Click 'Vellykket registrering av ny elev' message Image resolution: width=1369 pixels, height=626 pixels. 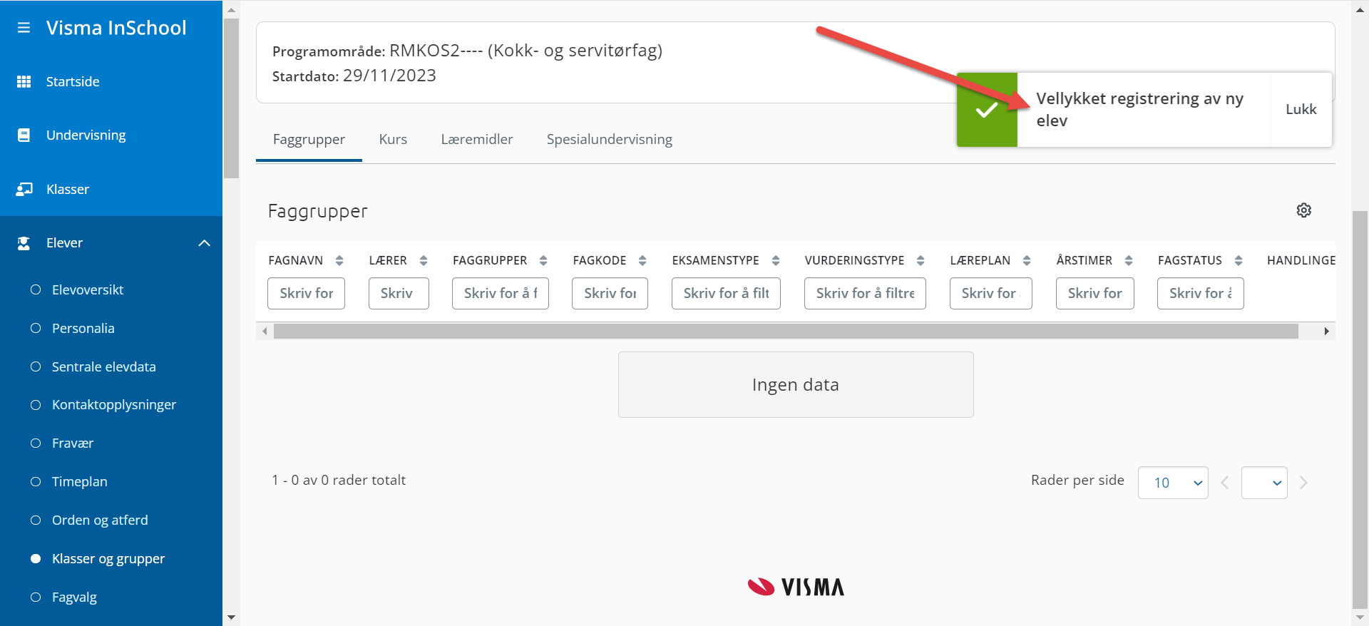(x=1139, y=110)
